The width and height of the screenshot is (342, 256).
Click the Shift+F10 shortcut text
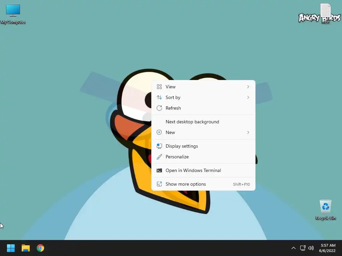tap(241, 184)
